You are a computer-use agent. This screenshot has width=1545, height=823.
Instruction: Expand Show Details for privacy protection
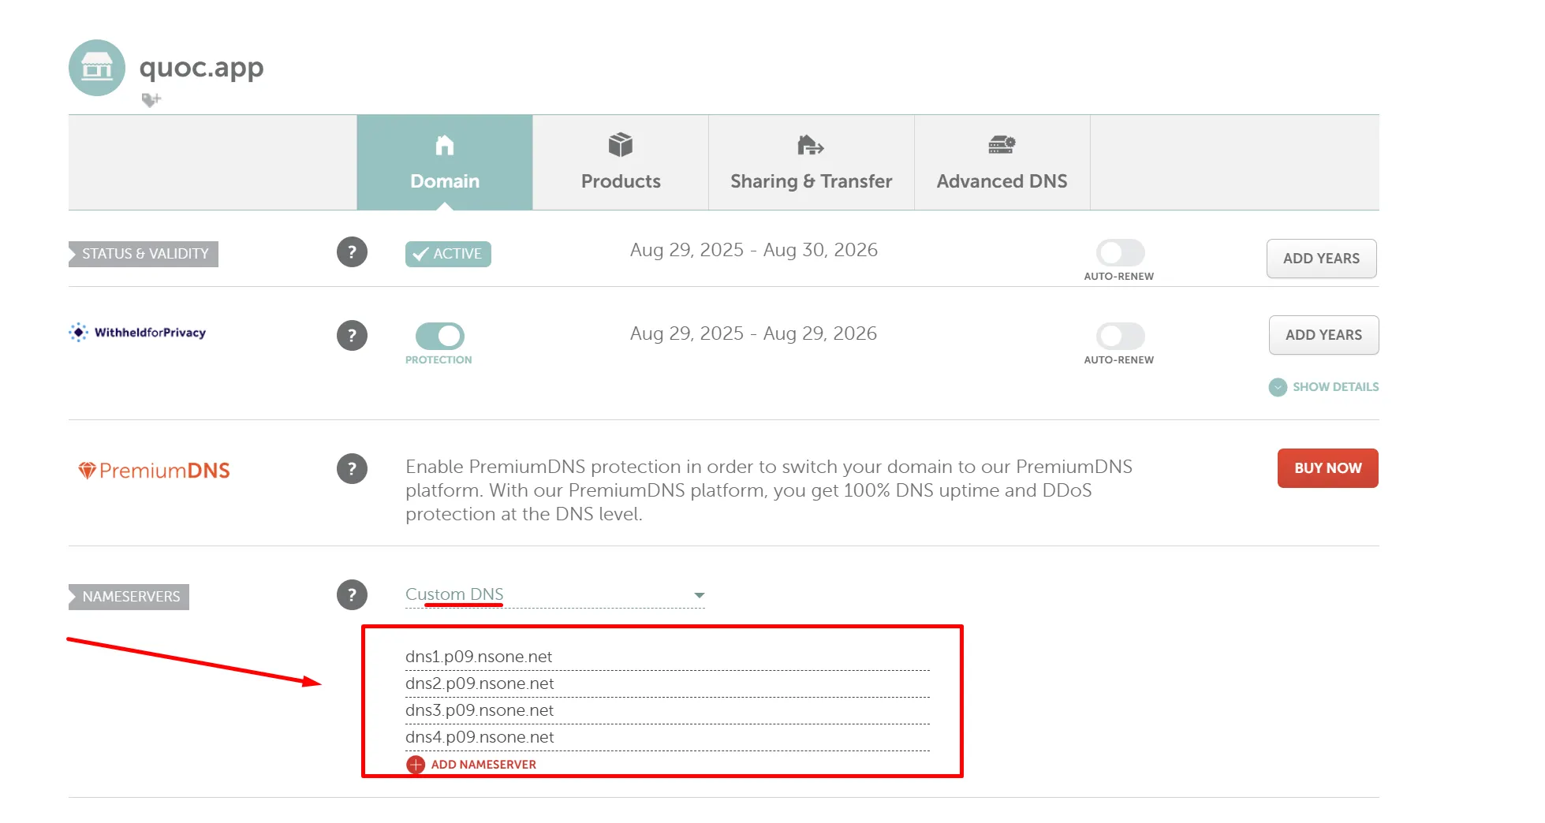point(1323,387)
